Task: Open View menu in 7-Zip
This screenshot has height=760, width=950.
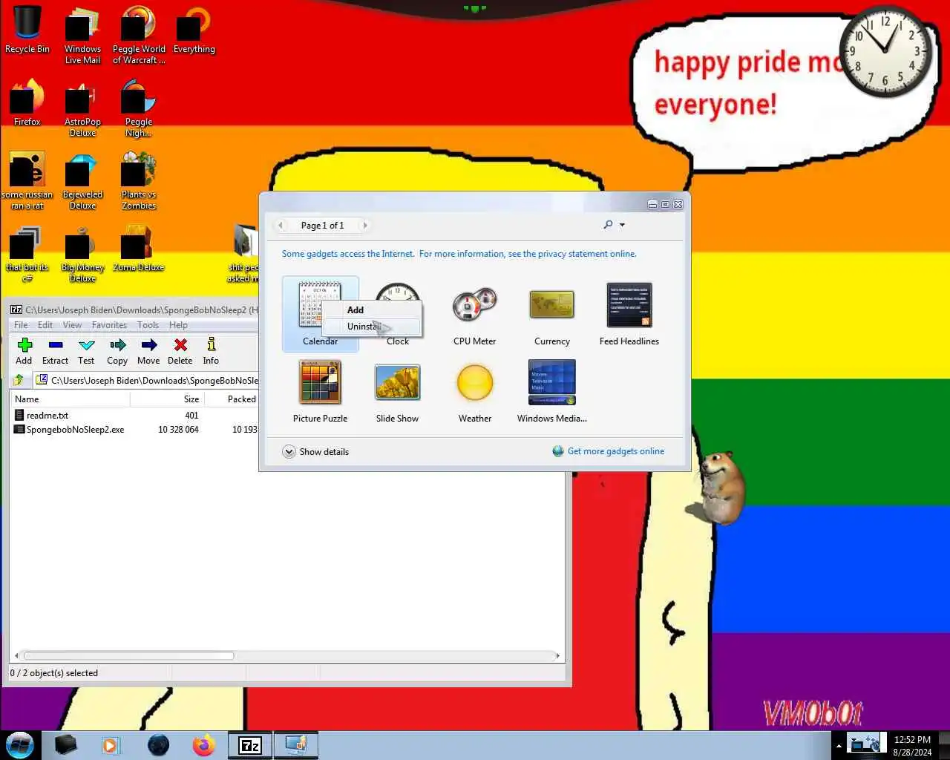Action: [72, 325]
